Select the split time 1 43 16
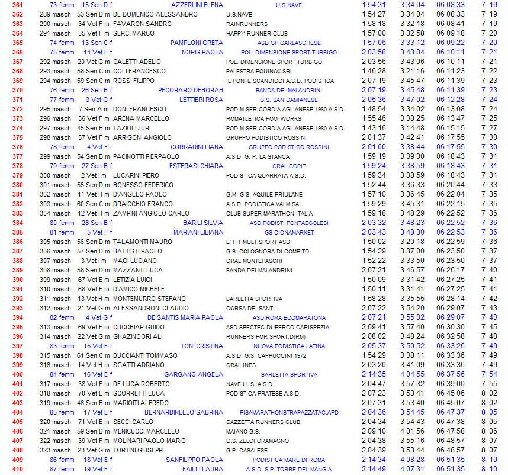508x475 pixels. pos(374,128)
